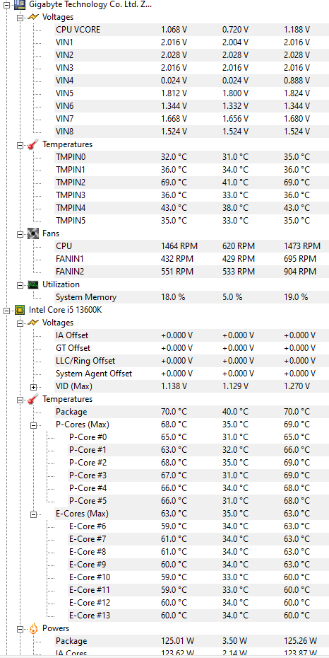Image resolution: width=329 pixels, height=658 pixels.
Task: Select the FANIN1 fan row
Action: coord(191,259)
